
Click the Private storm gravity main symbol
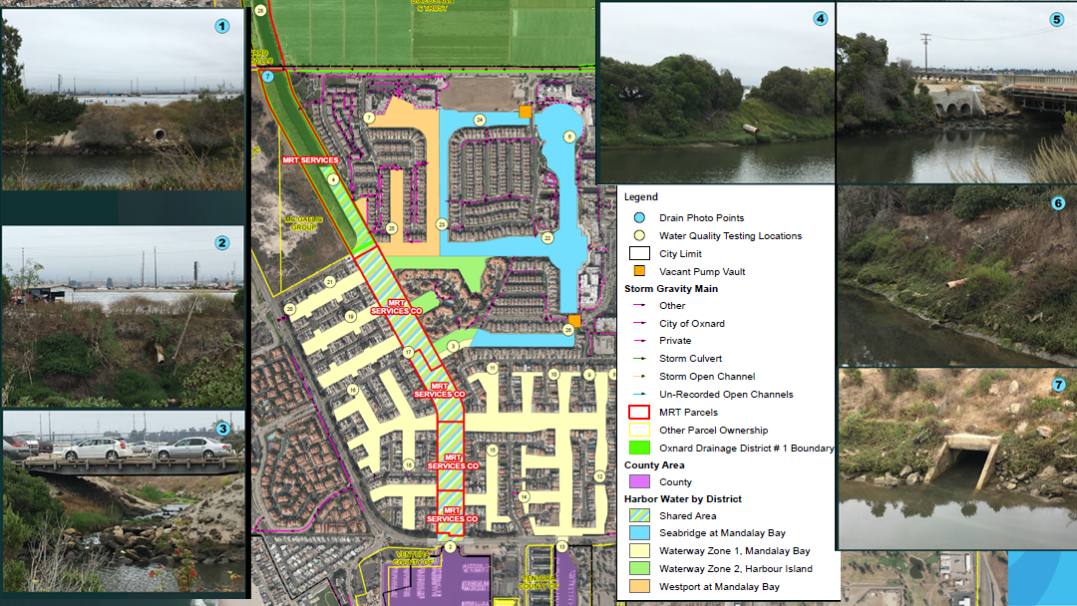(x=641, y=340)
